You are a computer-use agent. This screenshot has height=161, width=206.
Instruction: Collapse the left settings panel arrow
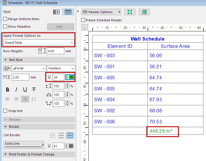coord(78,11)
